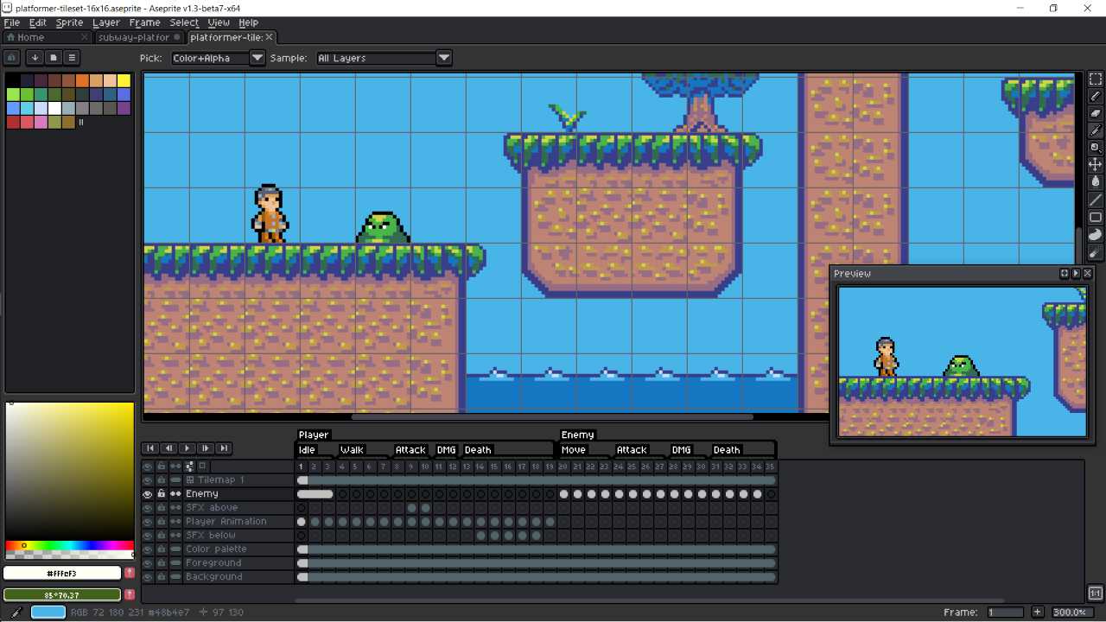Screen dimensions: 1106x622
Task: Pick the yellow swatch in the palette
Action: (124, 81)
